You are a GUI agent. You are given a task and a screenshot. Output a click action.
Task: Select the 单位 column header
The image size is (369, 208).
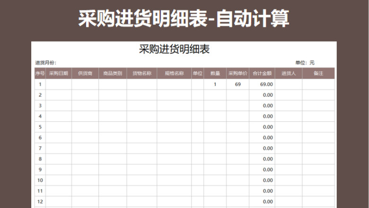(198, 73)
